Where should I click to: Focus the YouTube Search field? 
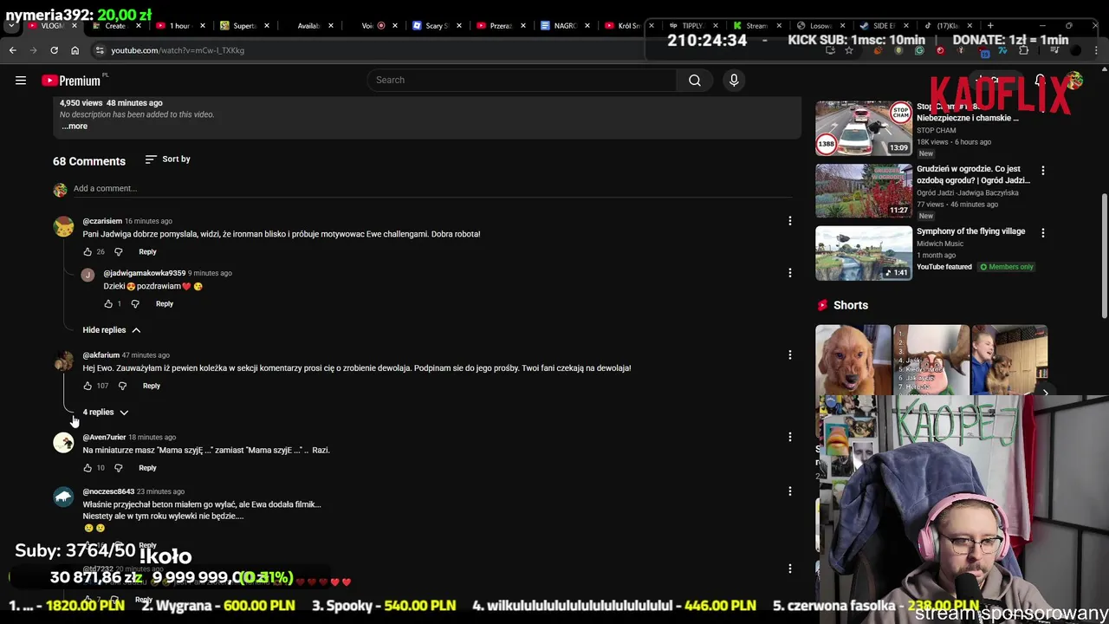click(x=522, y=81)
